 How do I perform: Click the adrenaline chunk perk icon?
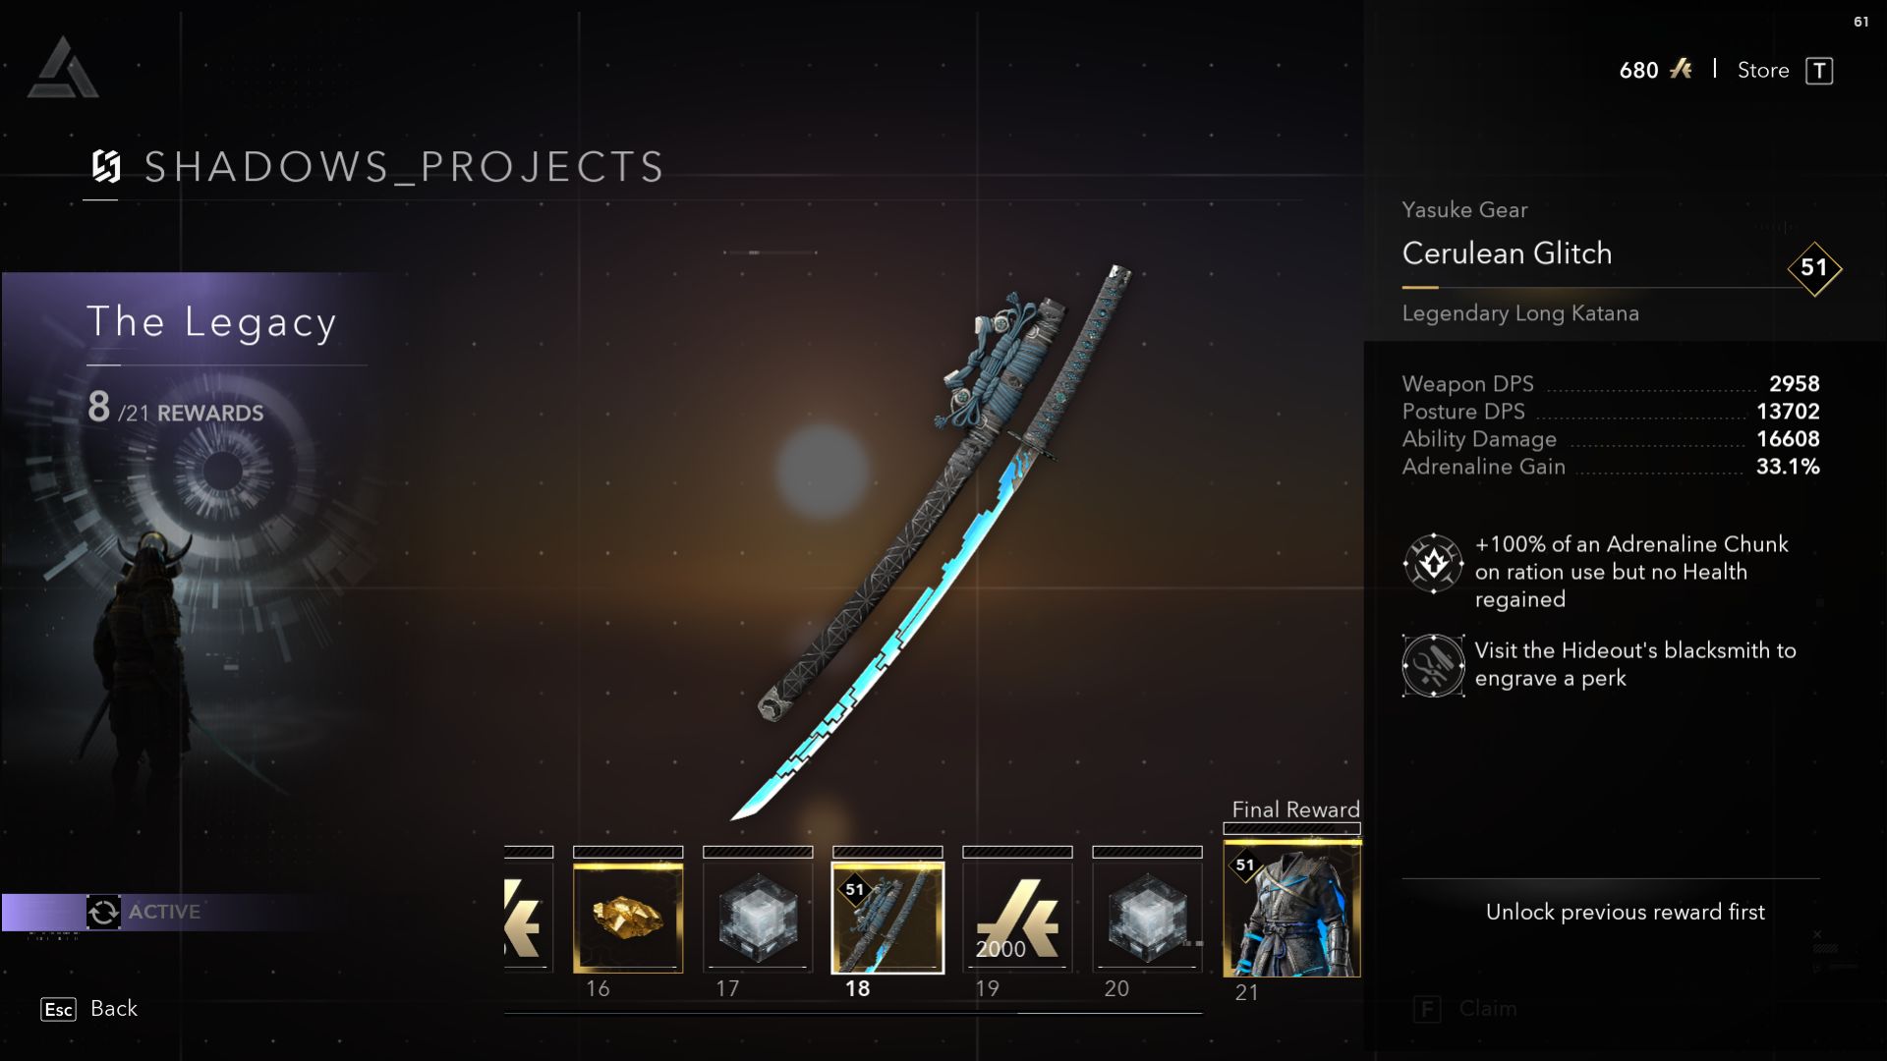coord(1433,563)
